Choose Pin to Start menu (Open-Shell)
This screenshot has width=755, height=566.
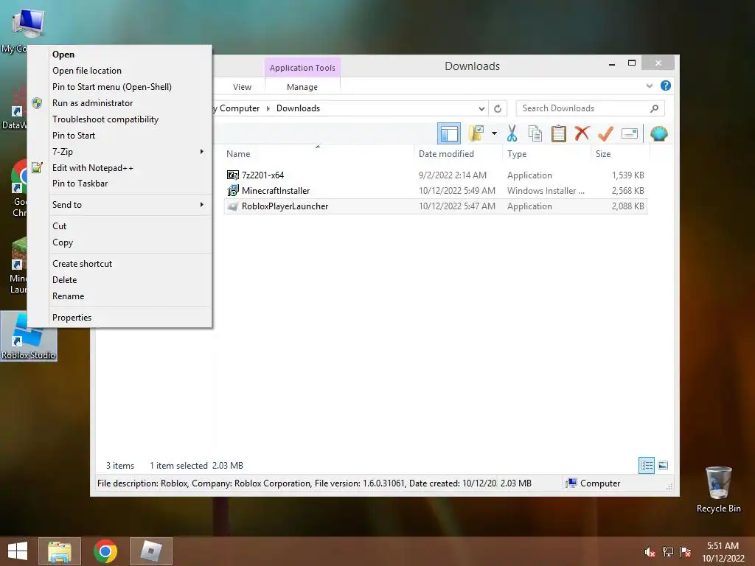[120, 87]
